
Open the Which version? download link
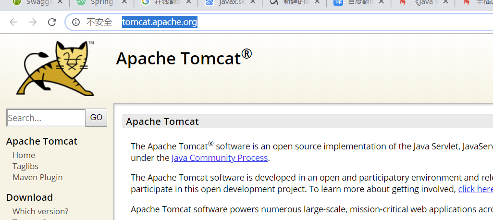(x=40, y=211)
